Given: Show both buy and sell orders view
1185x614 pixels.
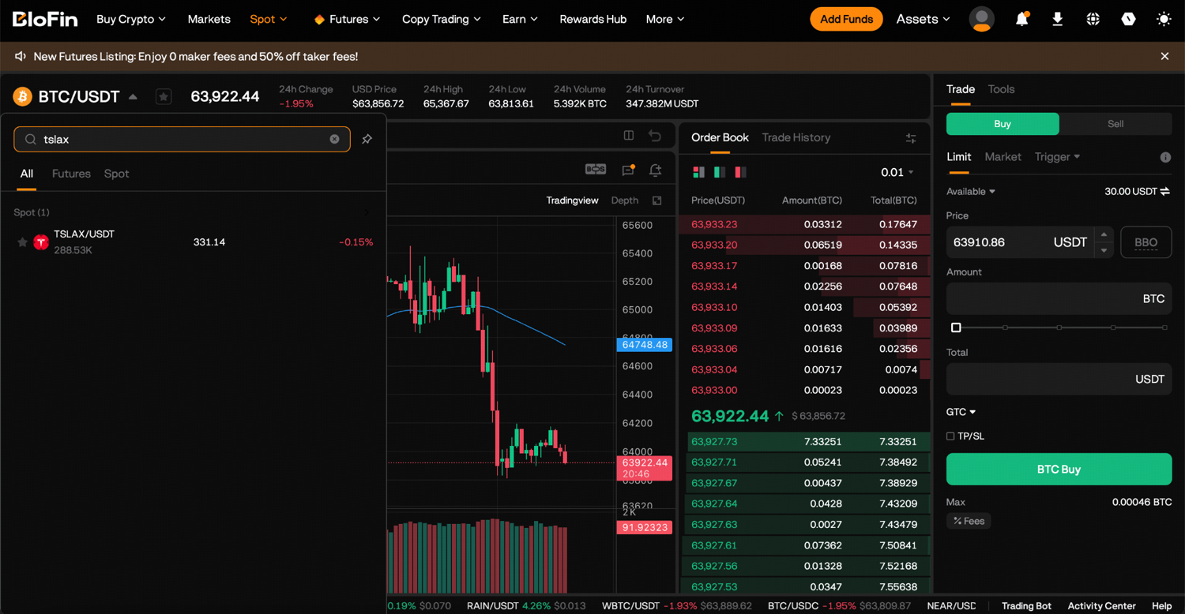Looking at the screenshot, I should click(698, 172).
